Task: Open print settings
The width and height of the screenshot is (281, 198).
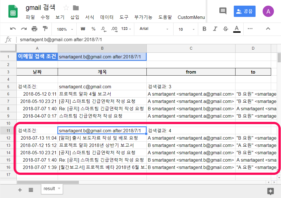Action: [34, 29]
